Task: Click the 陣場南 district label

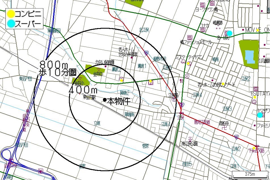Action: 130,114
